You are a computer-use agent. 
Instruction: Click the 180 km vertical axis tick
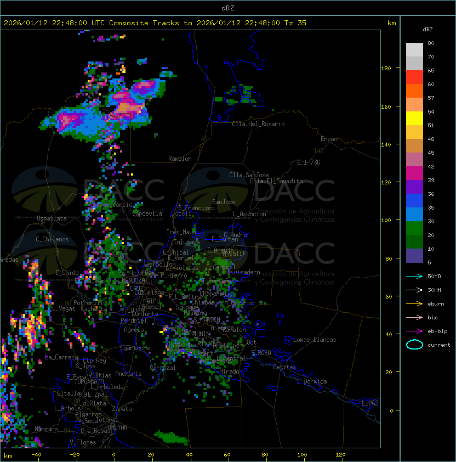[386, 69]
